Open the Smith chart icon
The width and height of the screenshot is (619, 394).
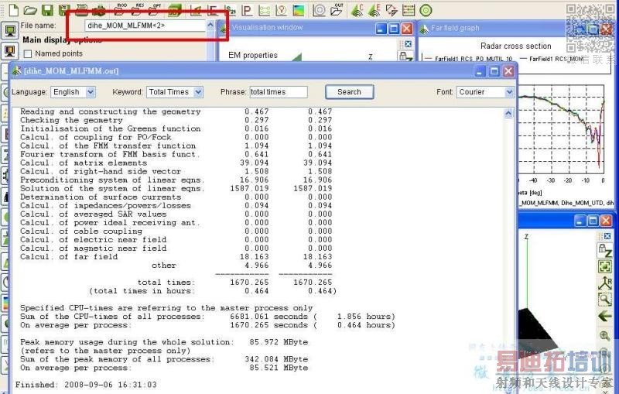[x=281, y=10]
